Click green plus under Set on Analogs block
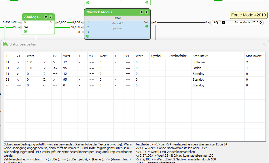 25,31
